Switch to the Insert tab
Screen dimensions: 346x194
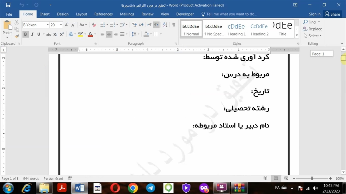point(45,14)
